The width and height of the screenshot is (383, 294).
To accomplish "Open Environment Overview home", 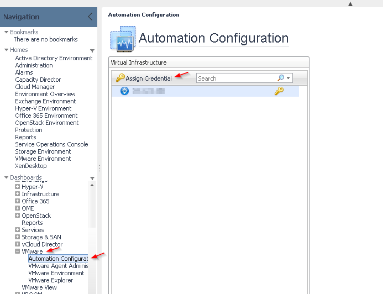I will click(x=45, y=94).
